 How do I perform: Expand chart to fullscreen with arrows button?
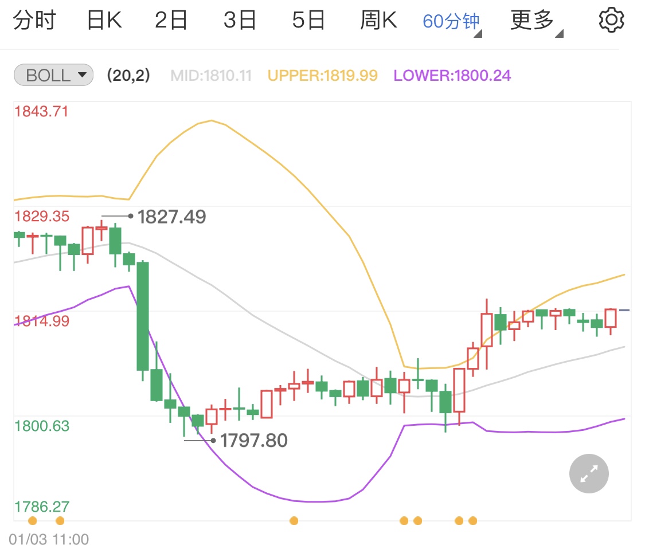589,473
